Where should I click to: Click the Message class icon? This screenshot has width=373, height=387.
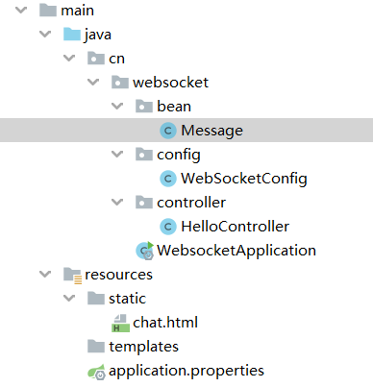pos(168,131)
